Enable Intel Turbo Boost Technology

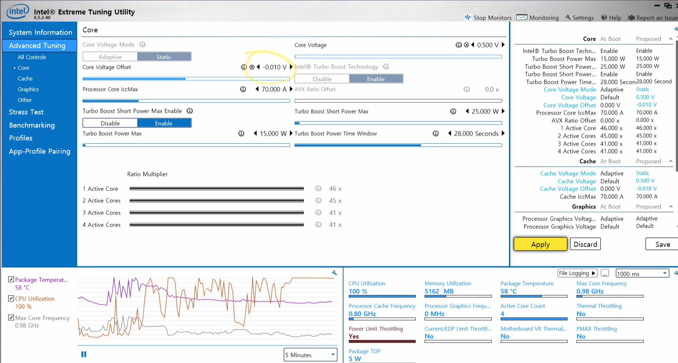[376, 79]
